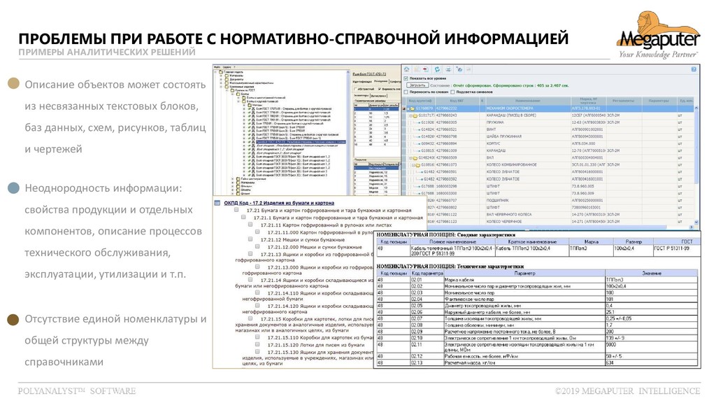Click the export icon with the red arrow in the toolbar
This screenshot has height=403, width=716.
point(426,69)
